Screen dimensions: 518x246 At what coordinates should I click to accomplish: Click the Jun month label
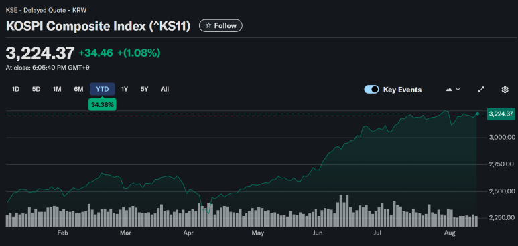pos(318,233)
